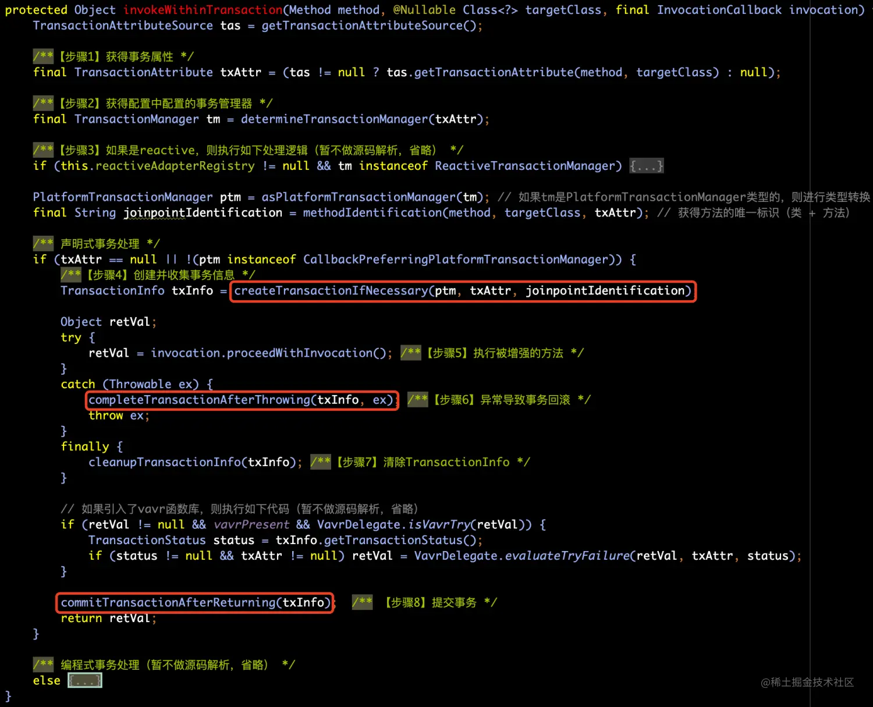
Task: Click getTransactionAttributeSource() call
Action: click(370, 26)
